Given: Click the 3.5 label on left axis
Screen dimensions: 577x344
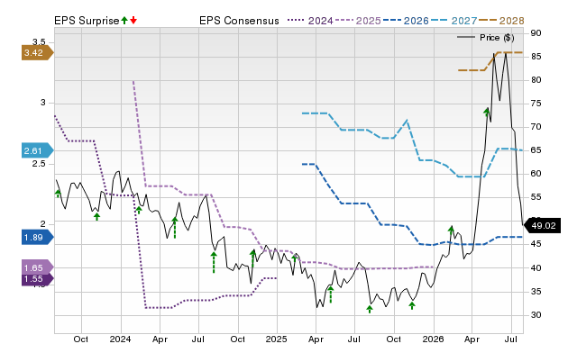Looking at the screenshot, I should pyautogui.click(x=39, y=42).
